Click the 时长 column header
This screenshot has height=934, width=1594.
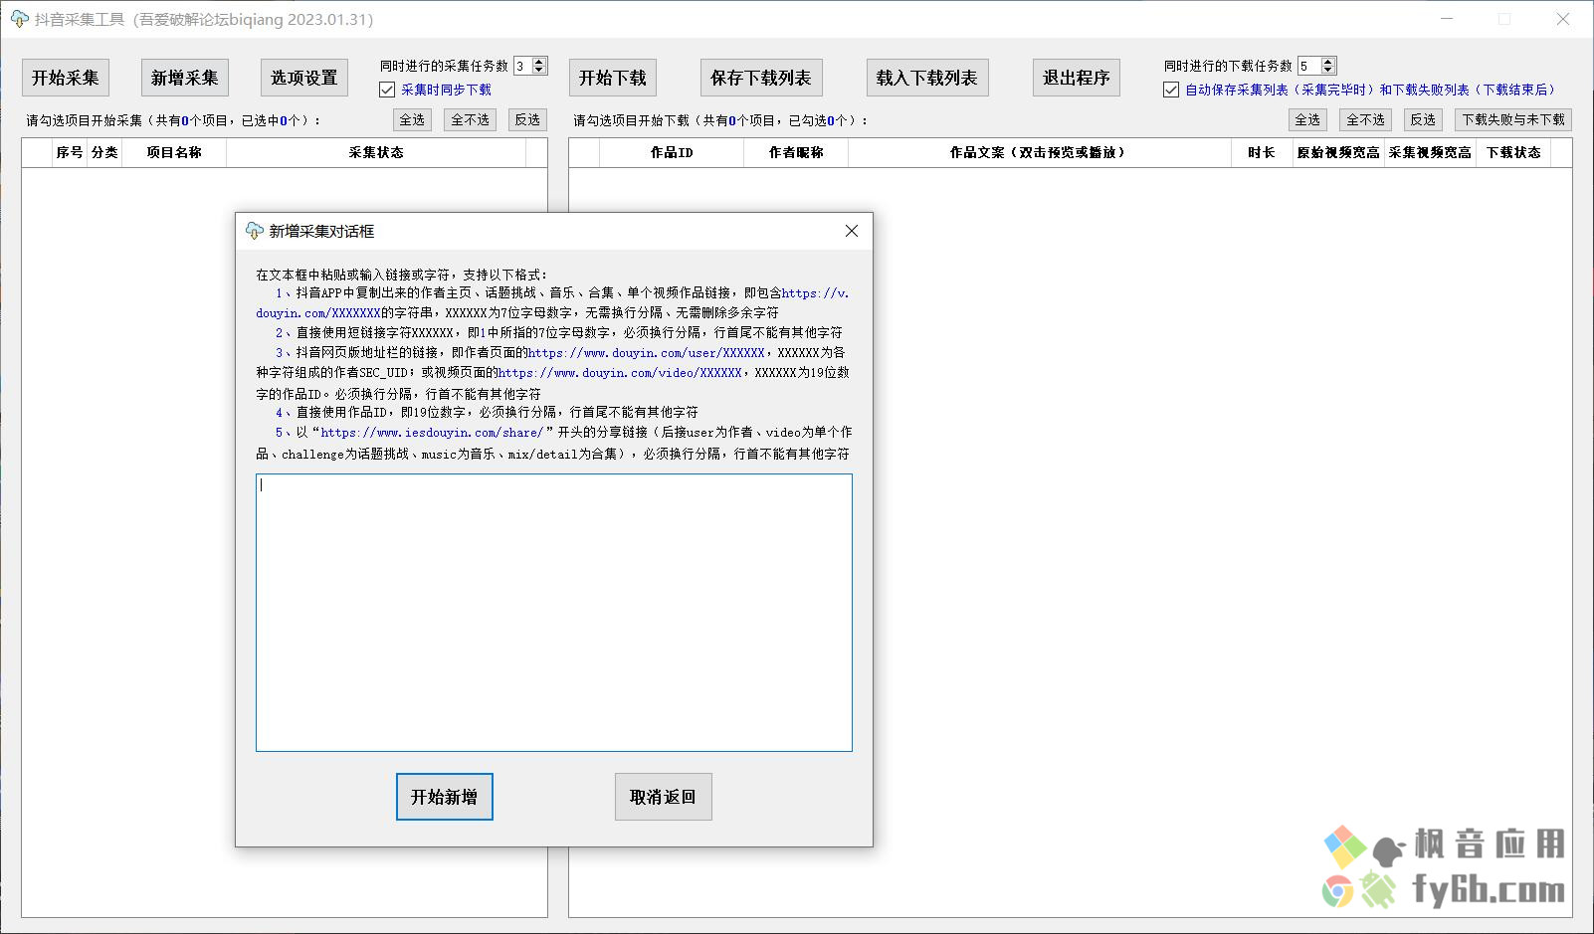(1261, 152)
